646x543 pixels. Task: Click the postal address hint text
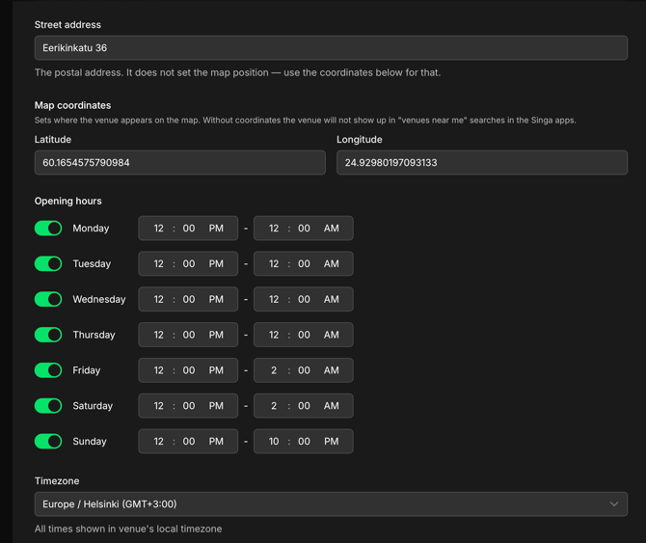coord(238,72)
